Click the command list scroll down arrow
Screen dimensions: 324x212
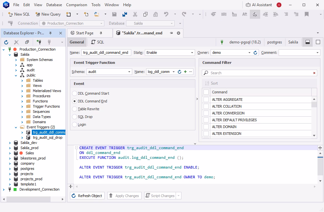pos(314,135)
